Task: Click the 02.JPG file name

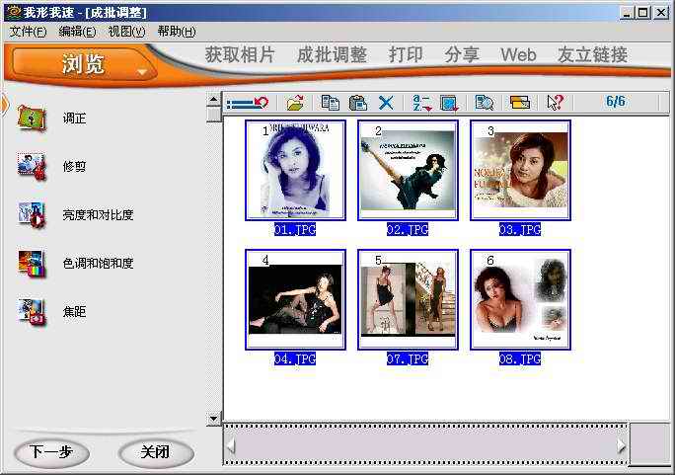Action: (x=408, y=229)
